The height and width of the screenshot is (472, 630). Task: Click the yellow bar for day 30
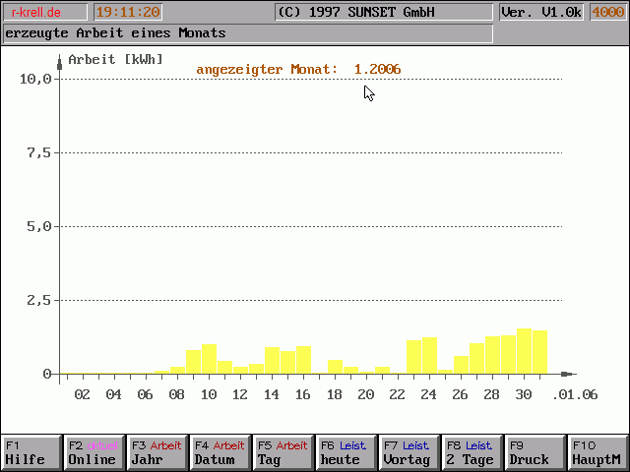524,352
